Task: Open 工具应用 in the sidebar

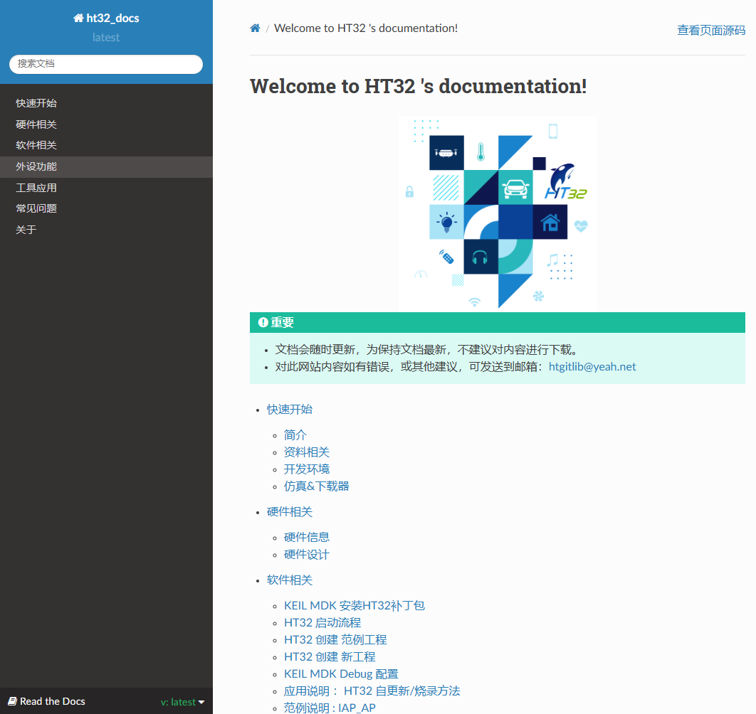Action: click(x=106, y=188)
